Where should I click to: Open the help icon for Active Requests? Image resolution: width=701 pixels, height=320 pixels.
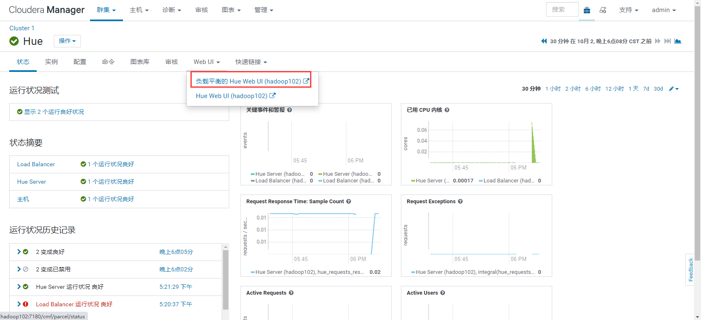click(x=291, y=293)
